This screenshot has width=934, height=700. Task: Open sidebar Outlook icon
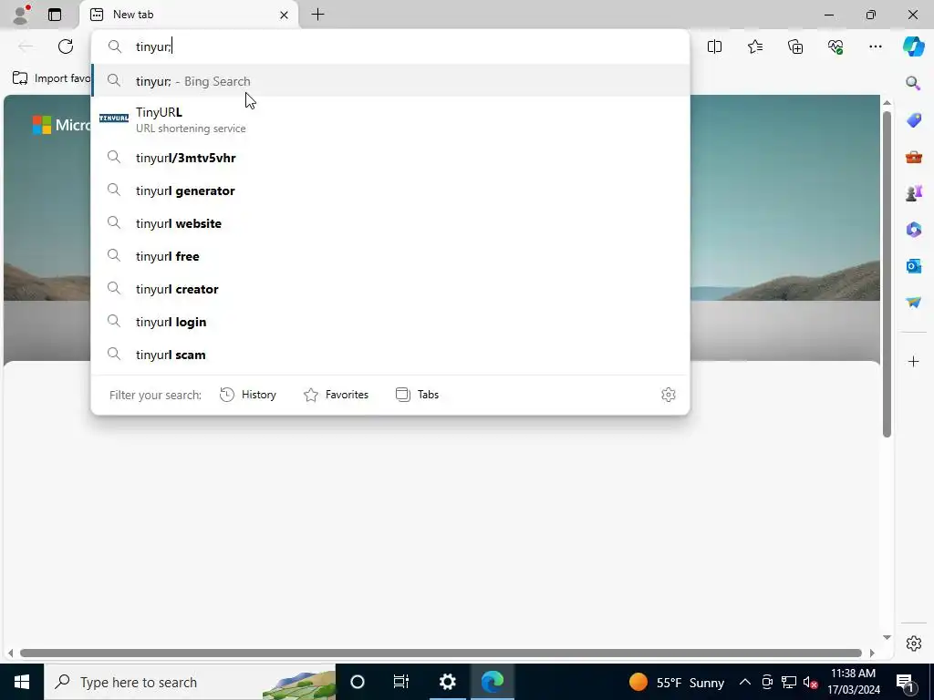tap(913, 265)
